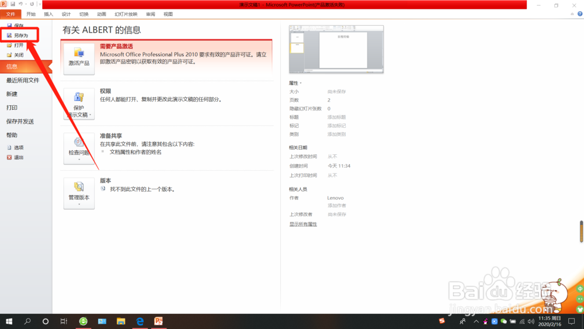Image resolution: width=584 pixels, height=329 pixels.
Task: Open the Wi-Fi network tray icon
Action: click(522, 321)
